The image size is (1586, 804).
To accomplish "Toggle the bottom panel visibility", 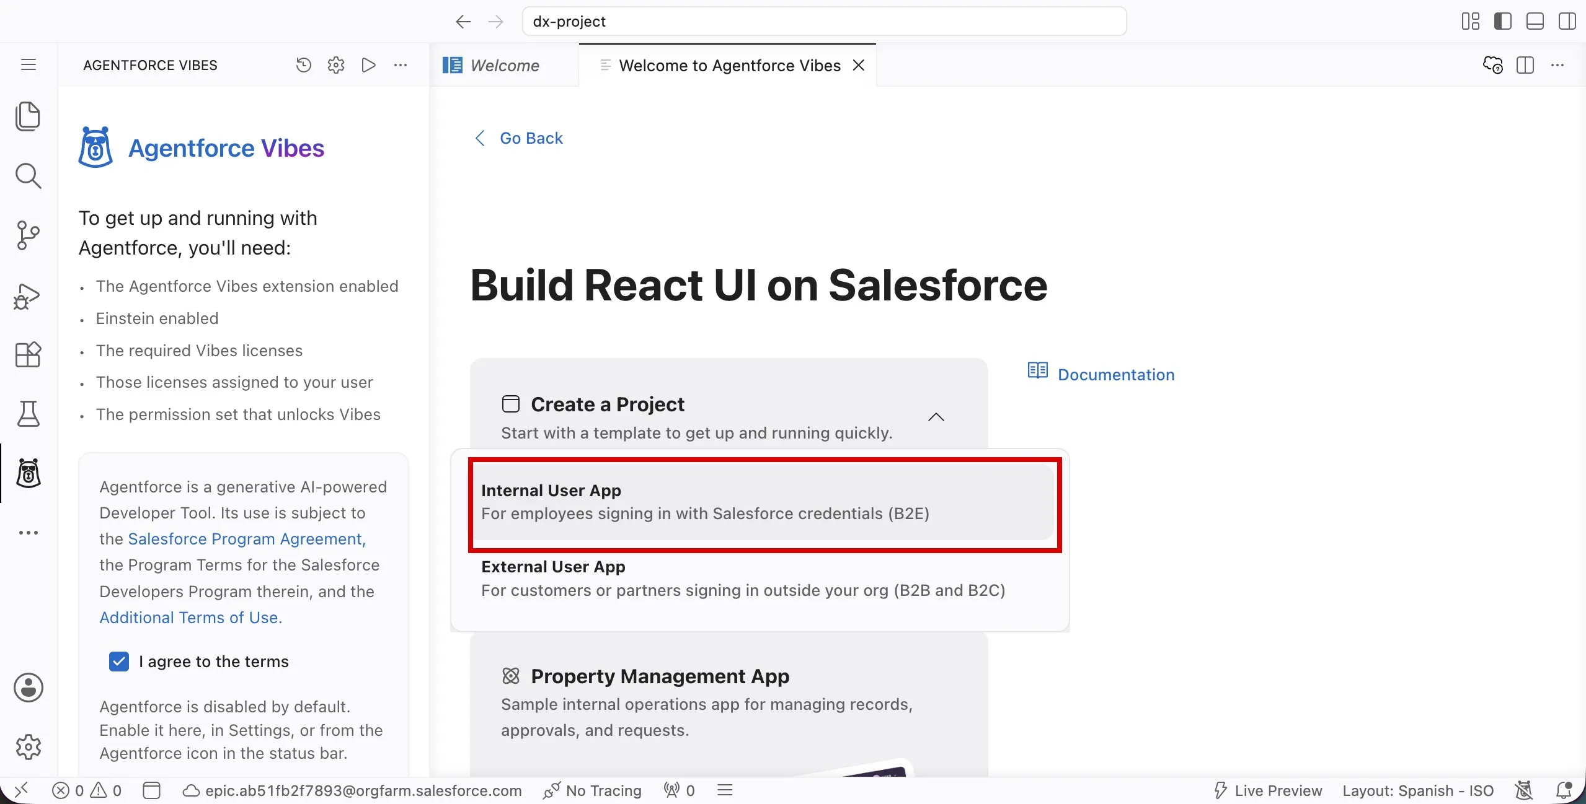I will pos(1535,22).
